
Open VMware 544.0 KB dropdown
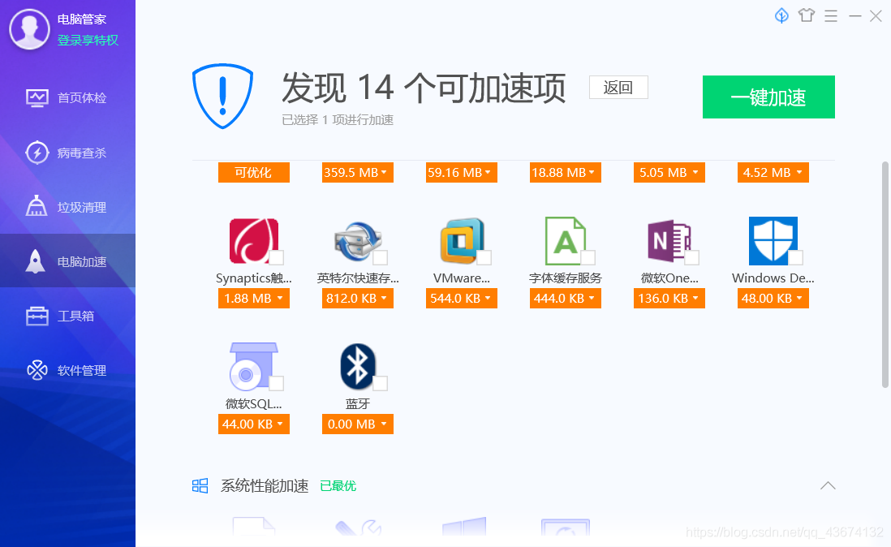pos(462,298)
